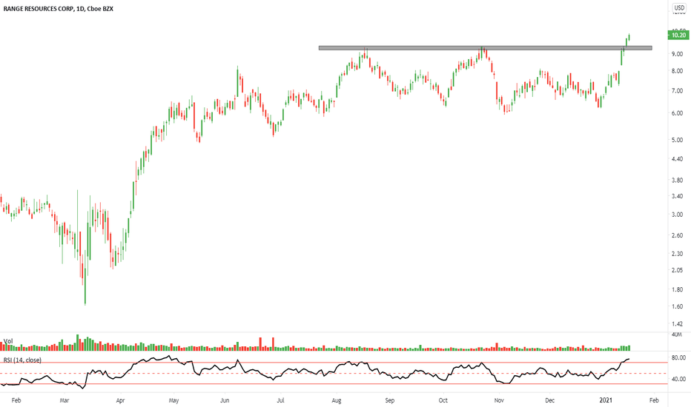Click the Mar label on time axis
Viewport: 691px width, 407px height.
pos(65,400)
